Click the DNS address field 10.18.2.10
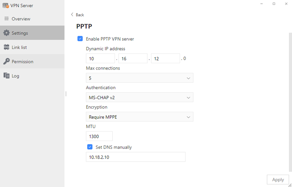 point(136,157)
